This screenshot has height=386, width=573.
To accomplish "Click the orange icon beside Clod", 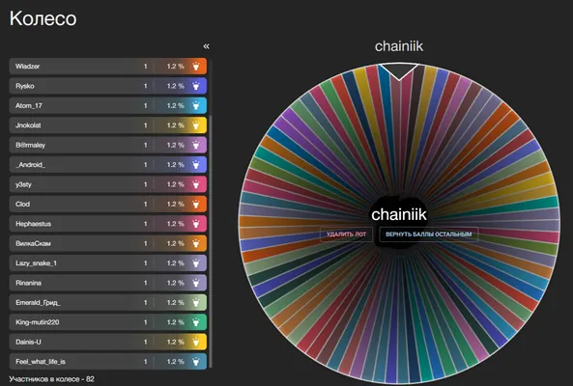I will click(196, 205).
